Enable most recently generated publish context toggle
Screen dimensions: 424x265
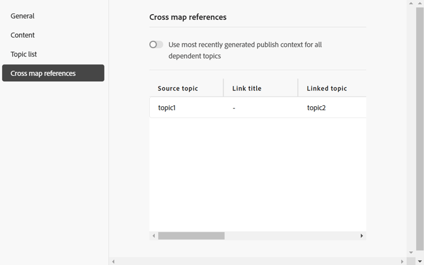coord(156,45)
